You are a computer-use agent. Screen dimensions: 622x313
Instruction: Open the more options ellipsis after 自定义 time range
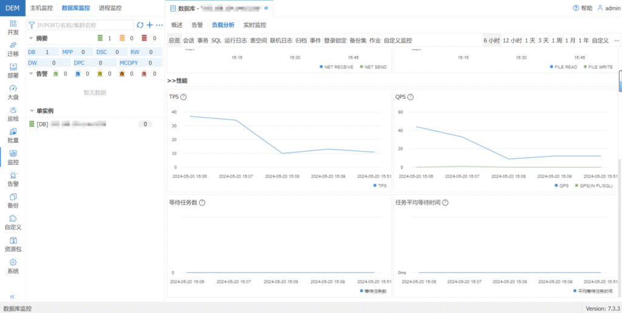(x=615, y=40)
